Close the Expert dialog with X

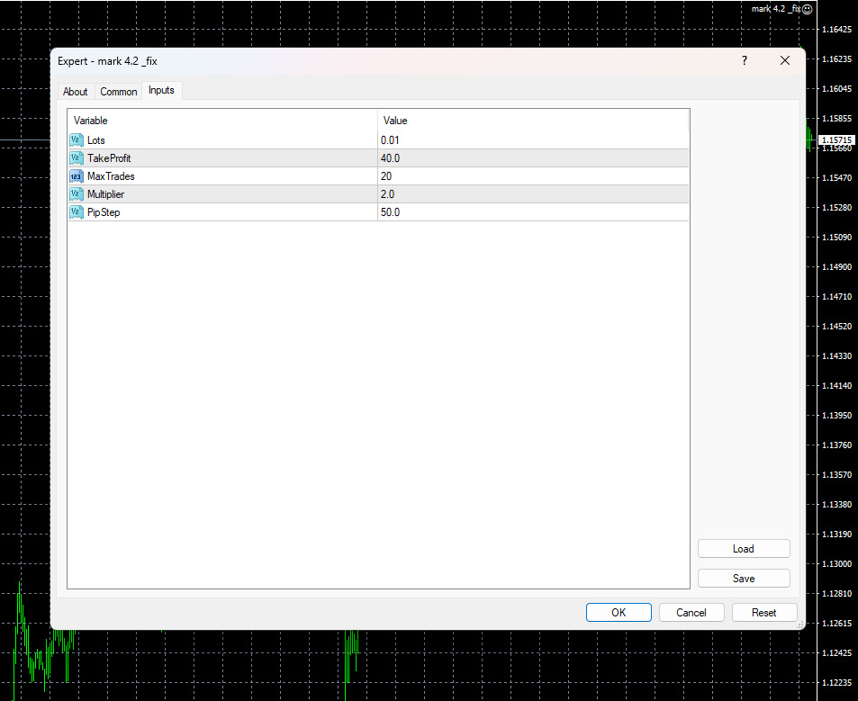click(785, 60)
